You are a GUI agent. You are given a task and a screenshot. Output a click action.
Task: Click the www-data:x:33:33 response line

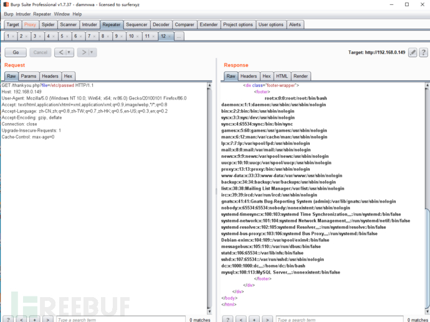(x=282, y=176)
